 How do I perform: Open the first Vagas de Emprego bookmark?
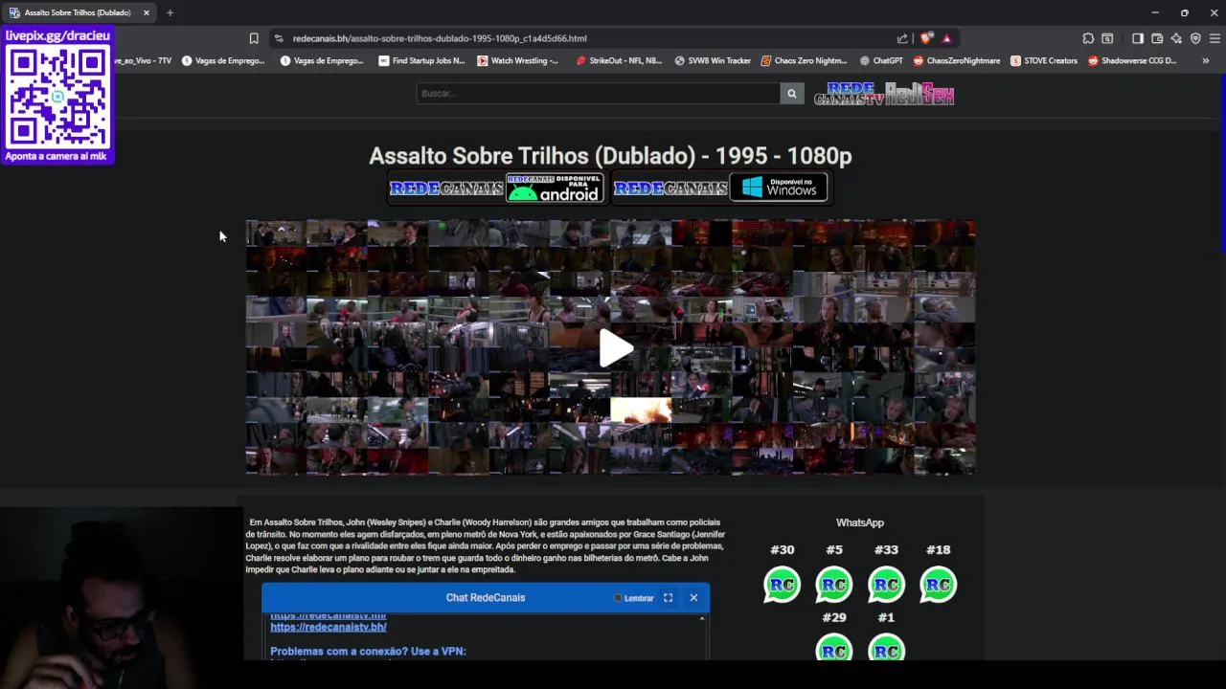pos(222,60)
